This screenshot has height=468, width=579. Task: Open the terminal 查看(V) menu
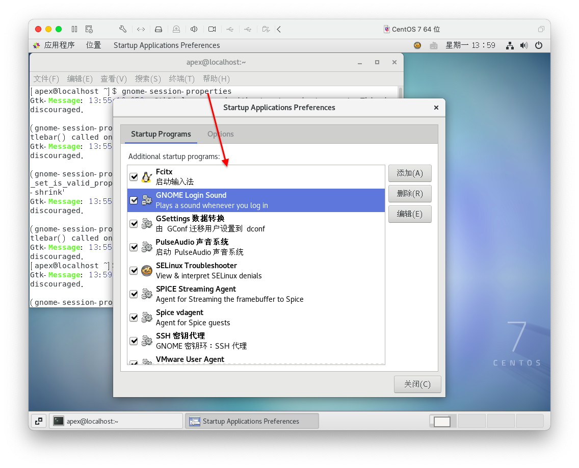tap(114, 79)
